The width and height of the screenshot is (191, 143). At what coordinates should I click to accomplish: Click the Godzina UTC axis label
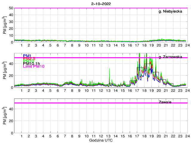point(101,140)
